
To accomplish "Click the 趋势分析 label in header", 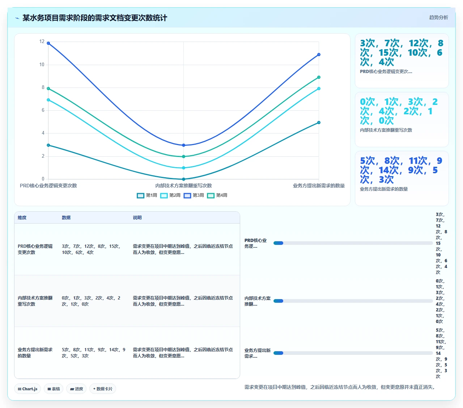I will point(438,17).
